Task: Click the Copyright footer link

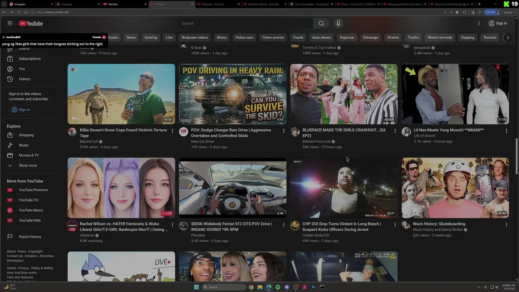Action: [x=35, y=251]
